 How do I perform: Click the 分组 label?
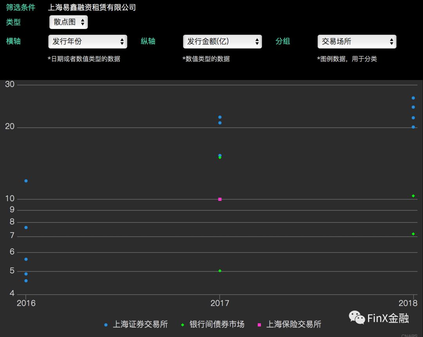[x=282, y=41]
